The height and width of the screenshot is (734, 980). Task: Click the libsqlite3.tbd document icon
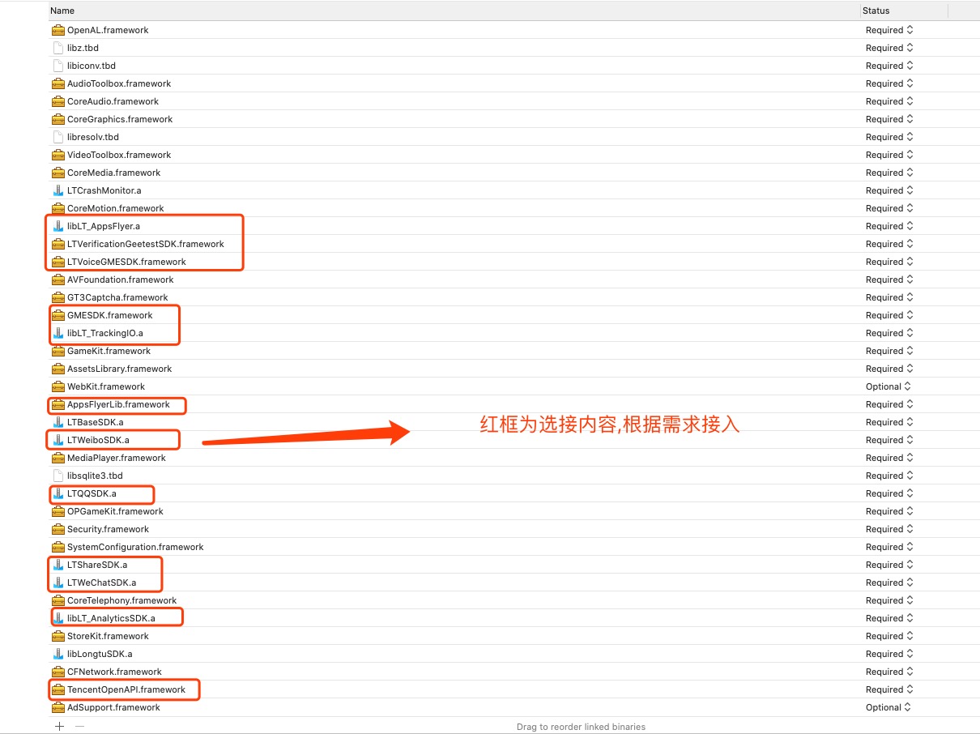(58, 476)
